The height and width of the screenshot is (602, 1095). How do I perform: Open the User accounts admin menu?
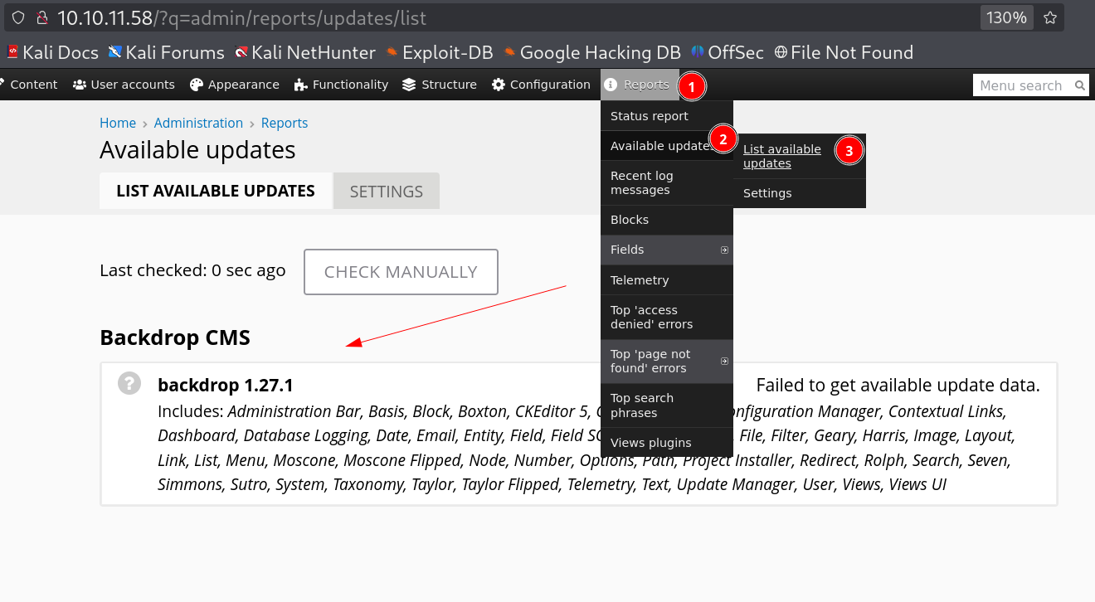coord(124,85)
